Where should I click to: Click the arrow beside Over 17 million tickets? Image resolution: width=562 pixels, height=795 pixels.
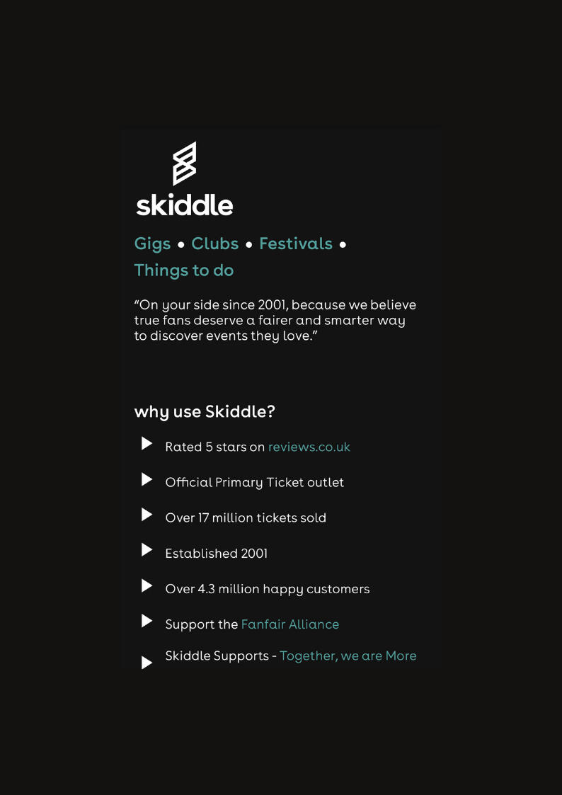pyautogui.click(x=147, y=515)
